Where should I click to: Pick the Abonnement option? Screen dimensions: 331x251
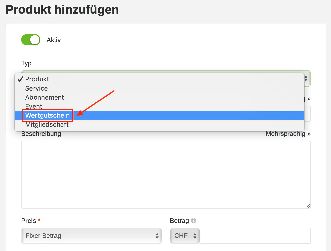point(45,97)
